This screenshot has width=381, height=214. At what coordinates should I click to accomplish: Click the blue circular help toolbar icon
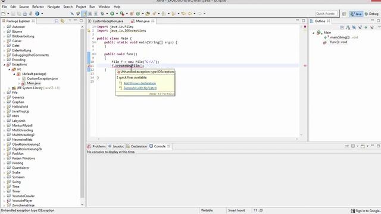37,14
